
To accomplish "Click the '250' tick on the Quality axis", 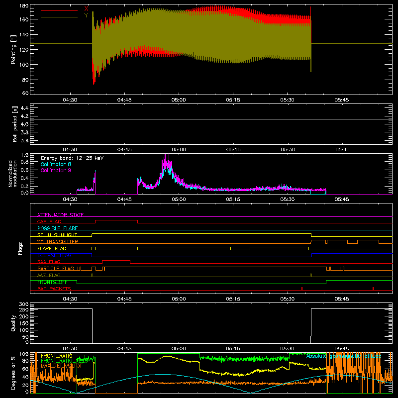I will (24, 309).
